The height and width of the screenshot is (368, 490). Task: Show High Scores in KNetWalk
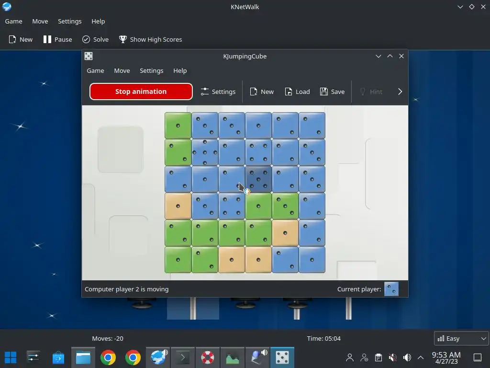click(150, 39)
